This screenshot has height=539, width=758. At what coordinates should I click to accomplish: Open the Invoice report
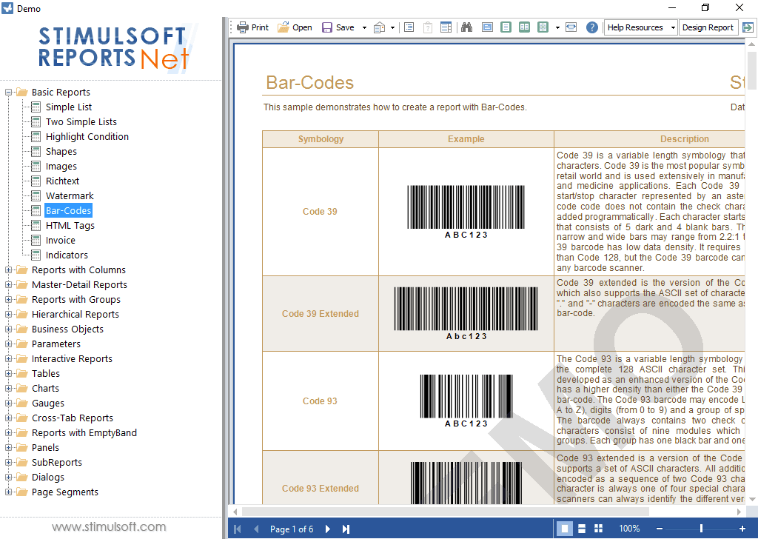pos(61,240)
